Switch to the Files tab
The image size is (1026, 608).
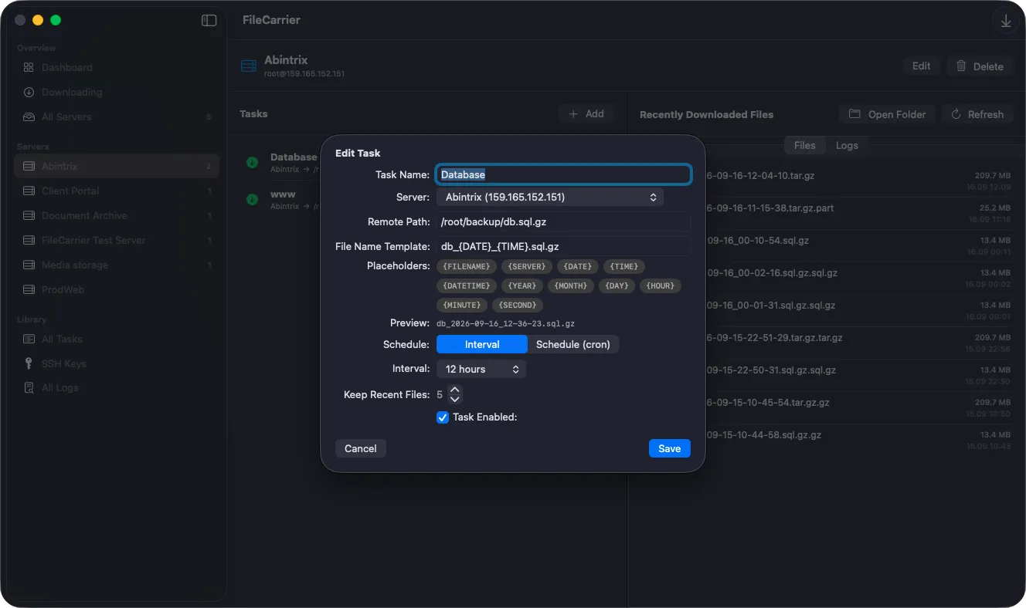coord(804,145)
